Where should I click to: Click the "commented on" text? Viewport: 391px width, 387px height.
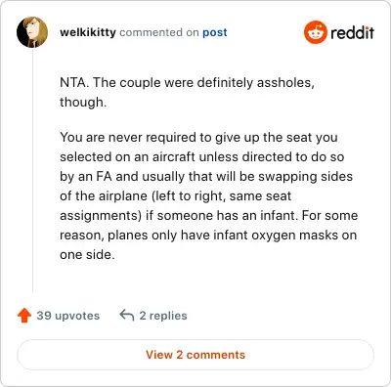pyautogui.click(x=159, y=32)
